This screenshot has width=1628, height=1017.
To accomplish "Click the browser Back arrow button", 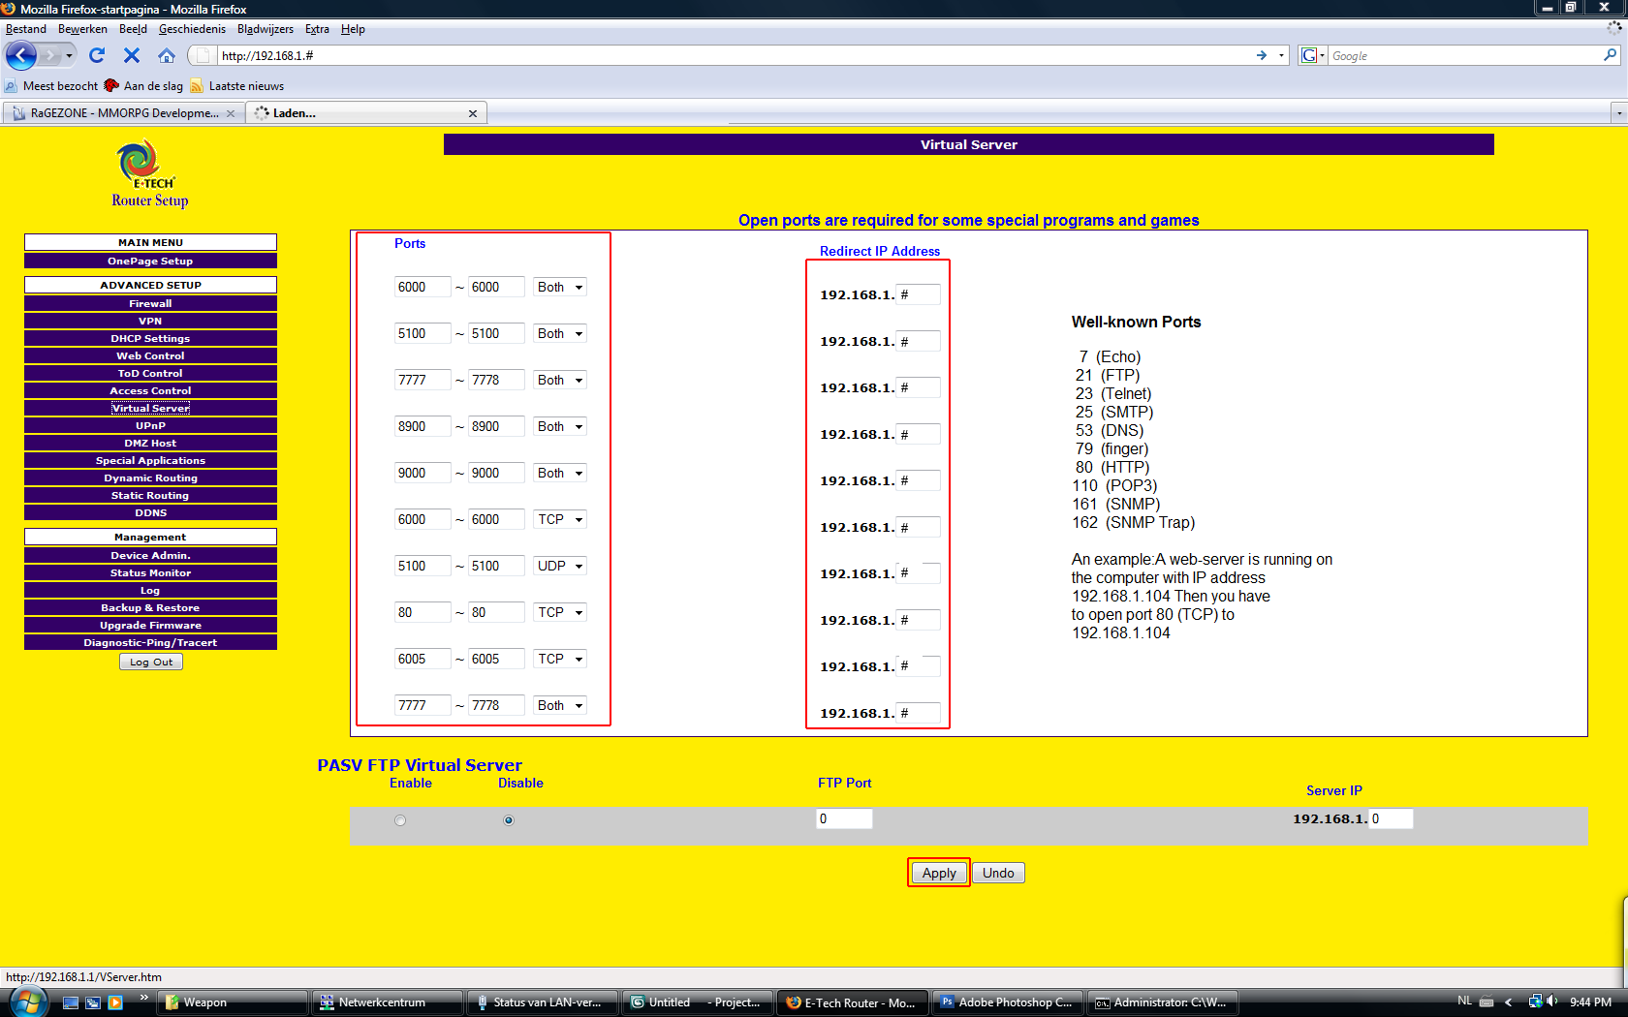I will tap(21, 55).
